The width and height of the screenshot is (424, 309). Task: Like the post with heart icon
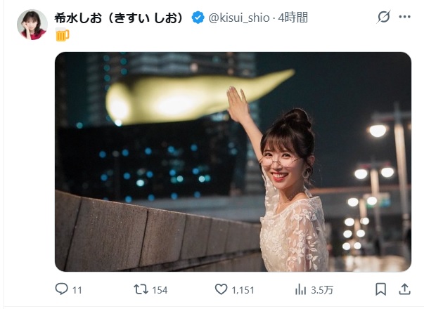[x=221, y=289]
